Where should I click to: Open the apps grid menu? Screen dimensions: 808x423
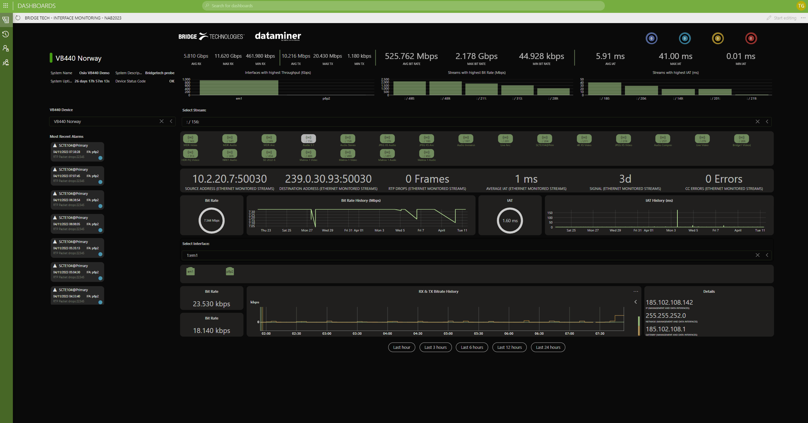(6, 6)
